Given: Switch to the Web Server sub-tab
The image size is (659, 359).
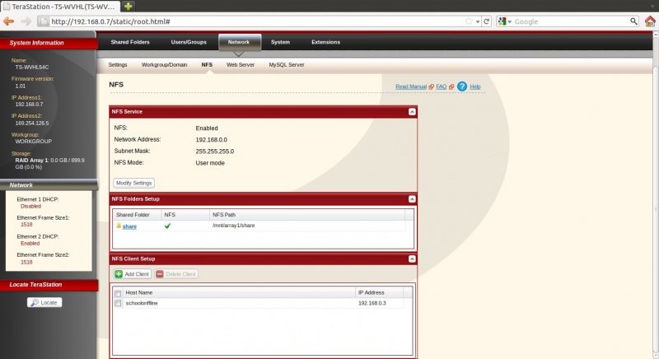Looking at the screenshot, I should (x=241, y=64).
